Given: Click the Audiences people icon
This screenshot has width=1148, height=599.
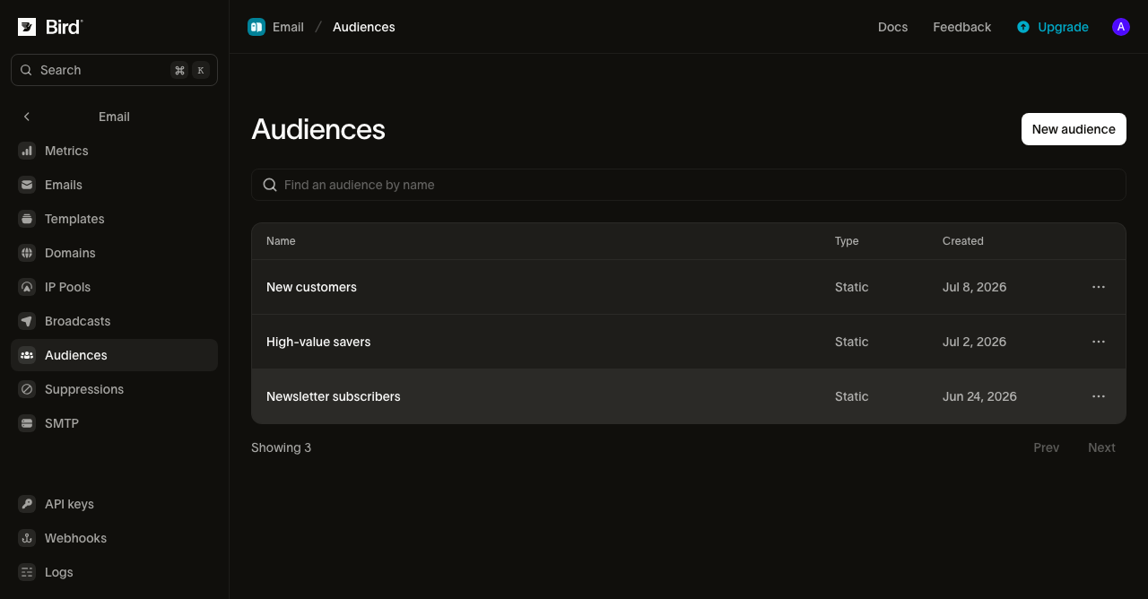Looking at the screenshot, I should point(27,355).
